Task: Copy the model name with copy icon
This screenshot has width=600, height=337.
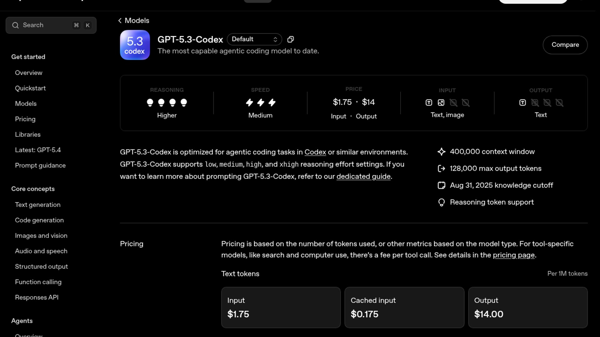Action: (x=291, y=39)
